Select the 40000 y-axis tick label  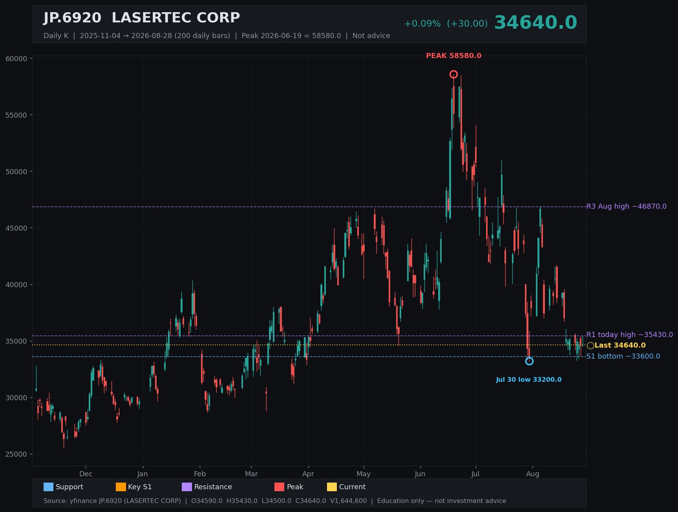[x=16, y=285]
